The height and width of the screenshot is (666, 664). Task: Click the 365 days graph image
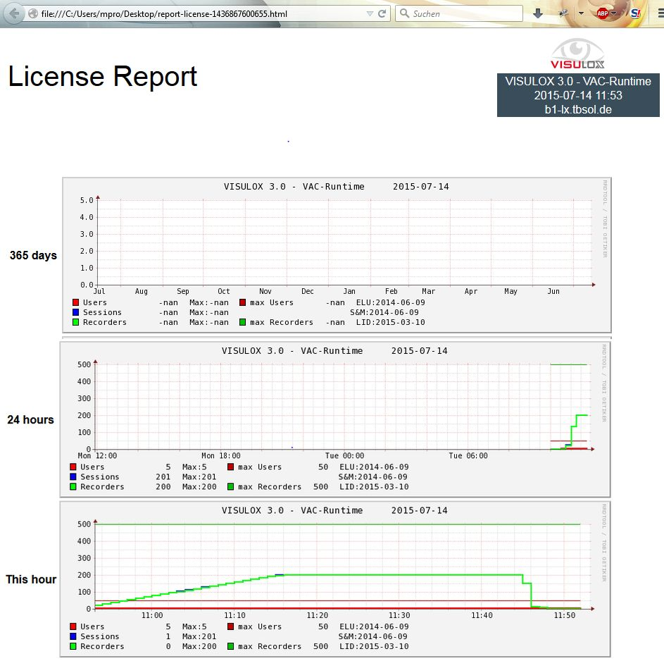(337, 254)
